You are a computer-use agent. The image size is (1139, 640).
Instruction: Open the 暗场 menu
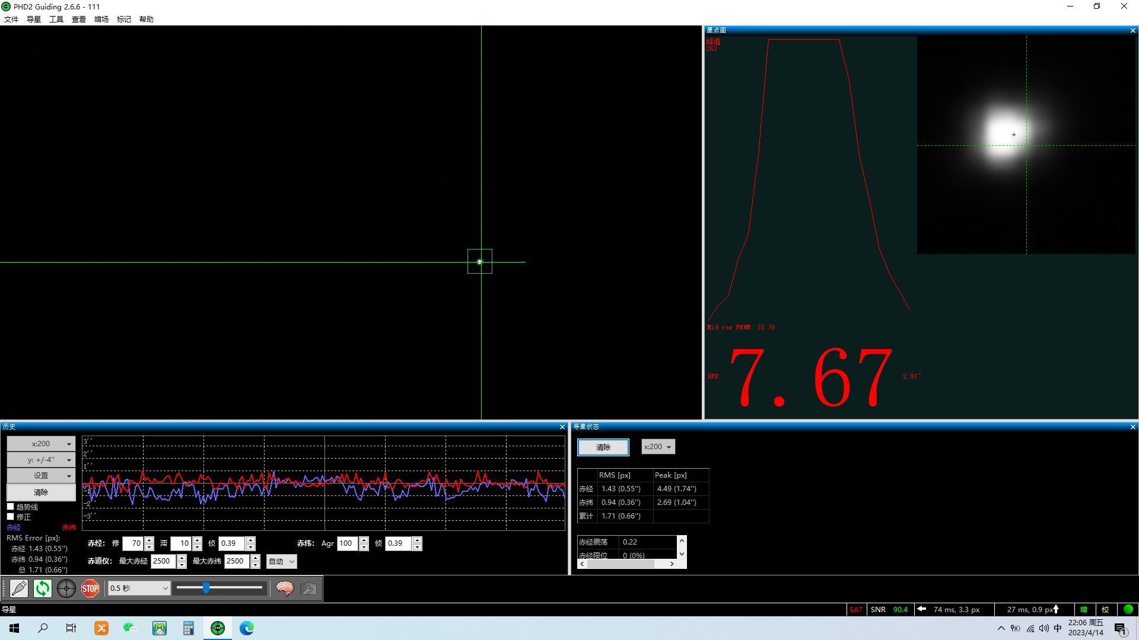101,19
